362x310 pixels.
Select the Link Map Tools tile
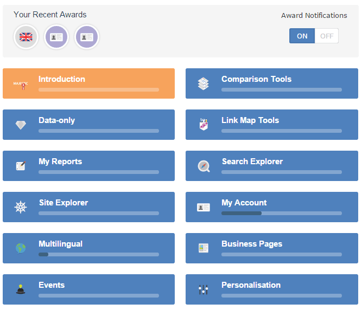271,125
